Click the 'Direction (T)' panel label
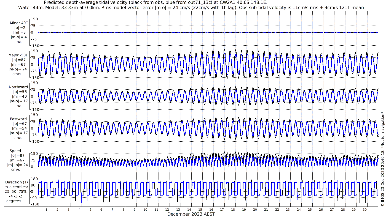 point(17,182)
